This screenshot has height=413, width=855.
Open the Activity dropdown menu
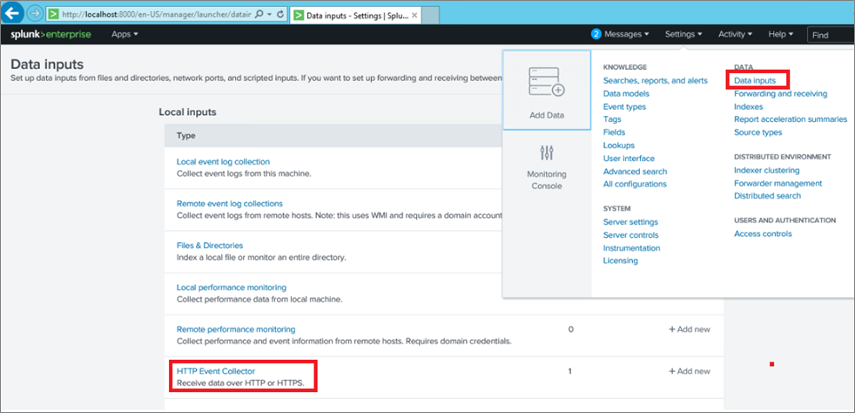pyautogui.click(x=735, y=34)
